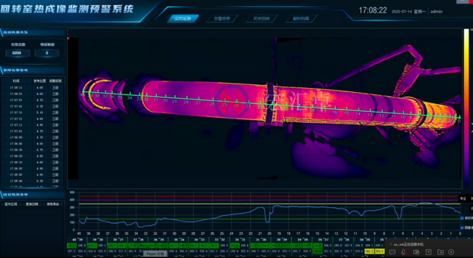
Task: Click the 告警总数 value 6090
Action: point(17,53)
